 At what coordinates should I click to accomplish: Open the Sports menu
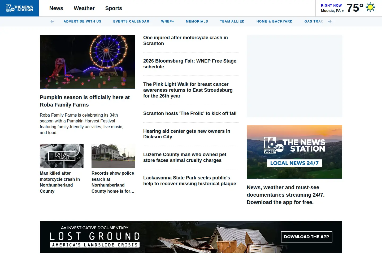[114, 8]
